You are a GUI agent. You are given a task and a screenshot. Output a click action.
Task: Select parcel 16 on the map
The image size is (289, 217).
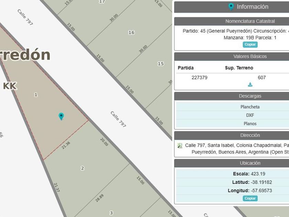click(131, 32)
